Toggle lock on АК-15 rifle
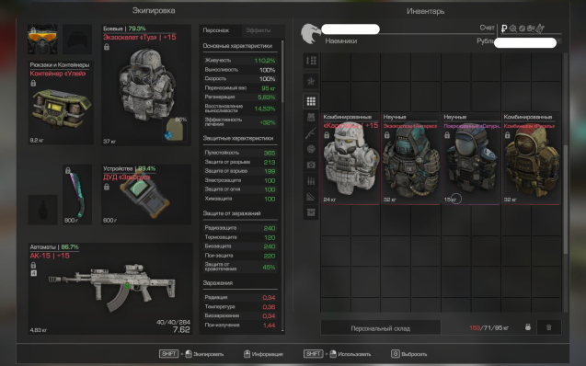Screen dimensions: 586x366 click(33, 265)
